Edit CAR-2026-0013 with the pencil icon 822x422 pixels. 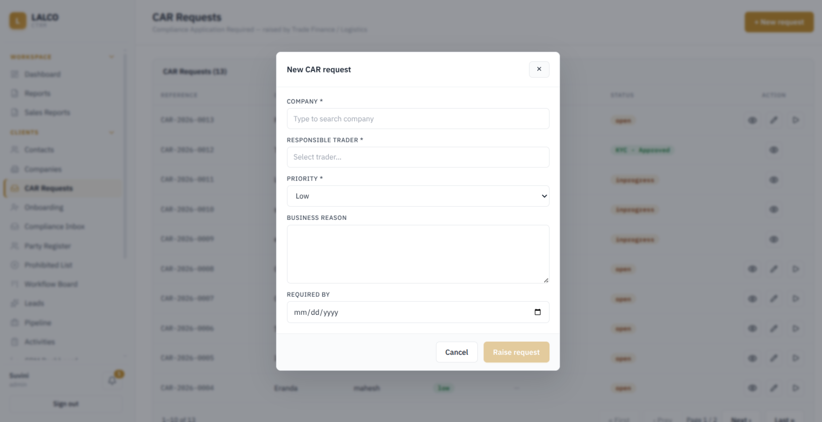pyautogui.click(x=774, y=120)
